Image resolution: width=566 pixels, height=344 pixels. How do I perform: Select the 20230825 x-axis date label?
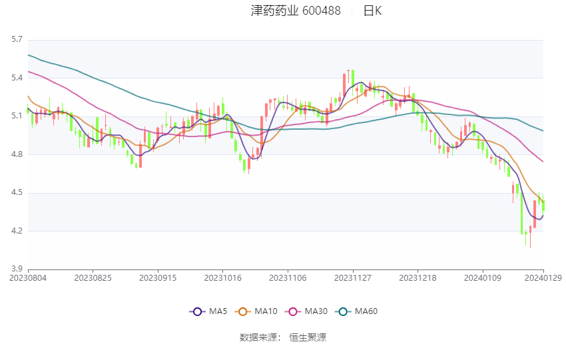click(93, 278)
